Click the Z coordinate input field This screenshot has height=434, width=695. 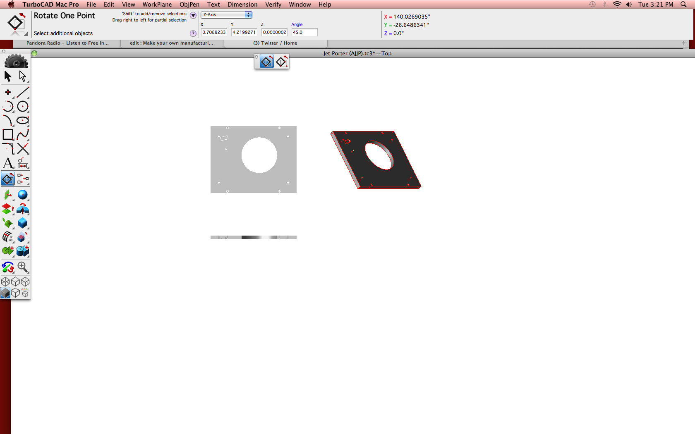click(274, 32)
